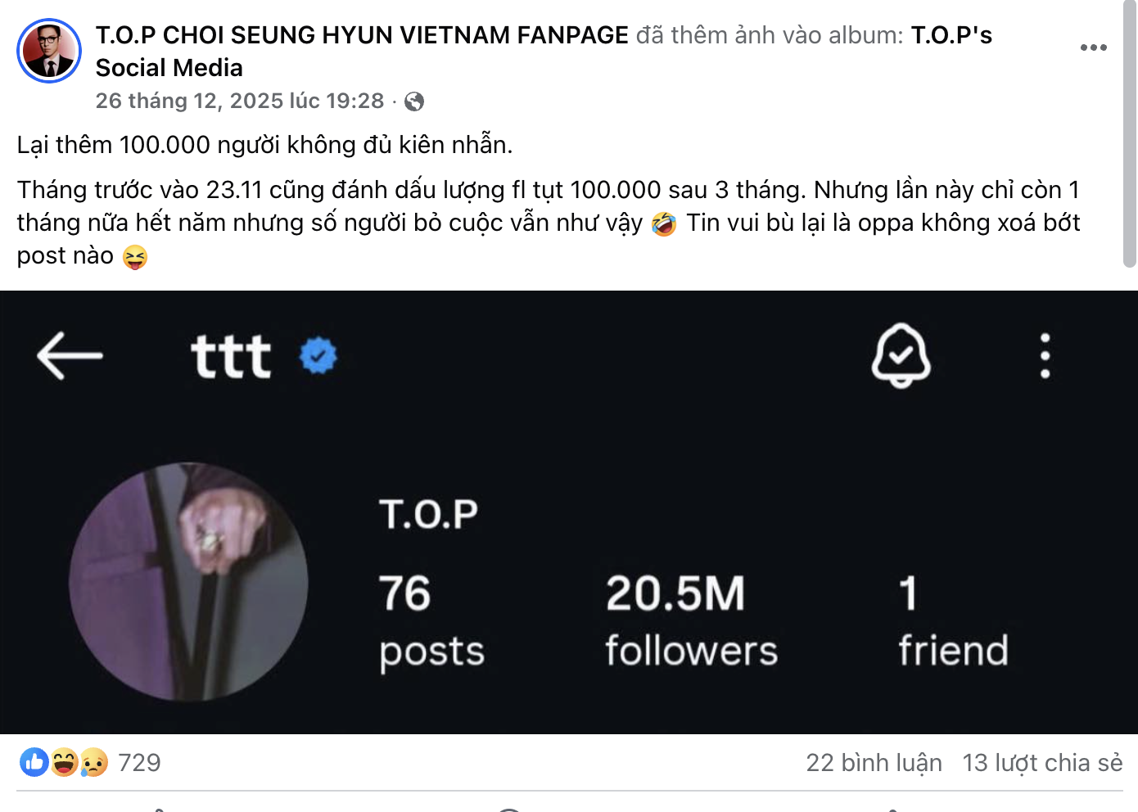Open the post options three-dot menu
Screen dimensions: 1138x812
[x=1092, y=47]
